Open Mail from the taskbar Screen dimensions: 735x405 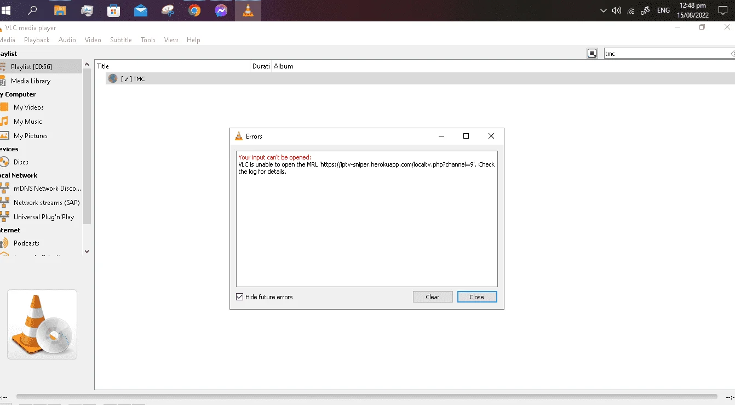(x=141, y=10)
